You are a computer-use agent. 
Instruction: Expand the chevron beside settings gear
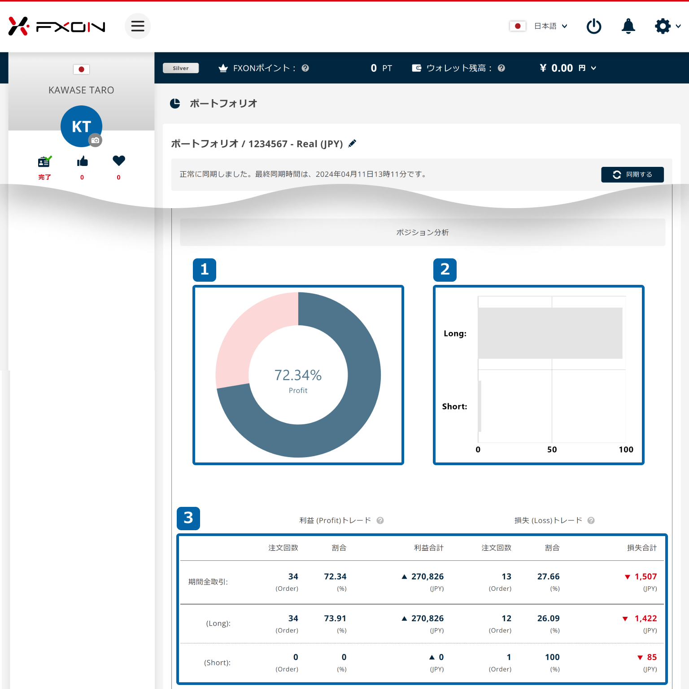(678, 26)
